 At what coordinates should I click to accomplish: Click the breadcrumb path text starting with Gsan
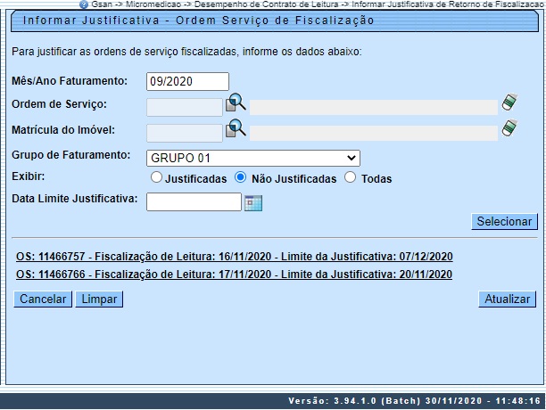tap(318, 4)
